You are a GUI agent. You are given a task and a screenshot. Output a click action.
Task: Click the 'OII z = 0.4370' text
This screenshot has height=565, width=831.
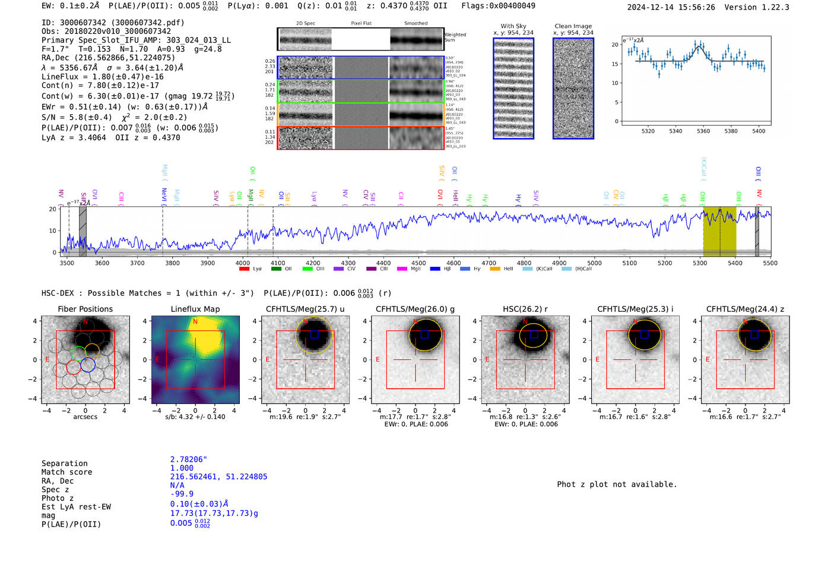tap(148, 138)
